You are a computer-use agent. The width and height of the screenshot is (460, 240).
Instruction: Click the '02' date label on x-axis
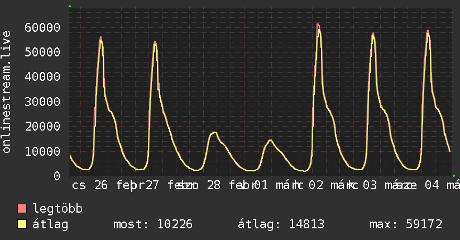tap(316, 185)
